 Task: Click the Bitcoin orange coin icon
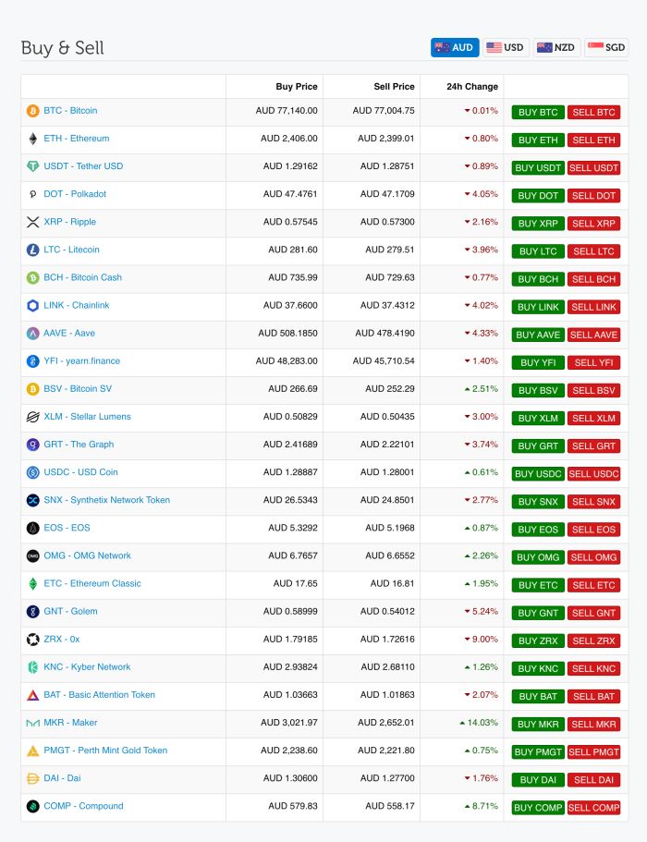[32, 111]
